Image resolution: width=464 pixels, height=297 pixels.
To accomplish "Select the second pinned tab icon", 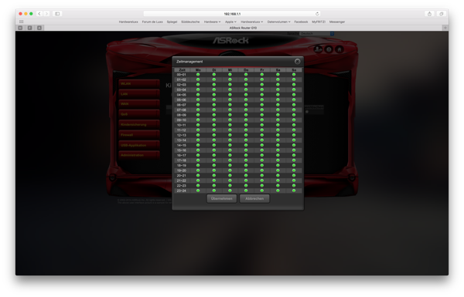I will [30, 28].
